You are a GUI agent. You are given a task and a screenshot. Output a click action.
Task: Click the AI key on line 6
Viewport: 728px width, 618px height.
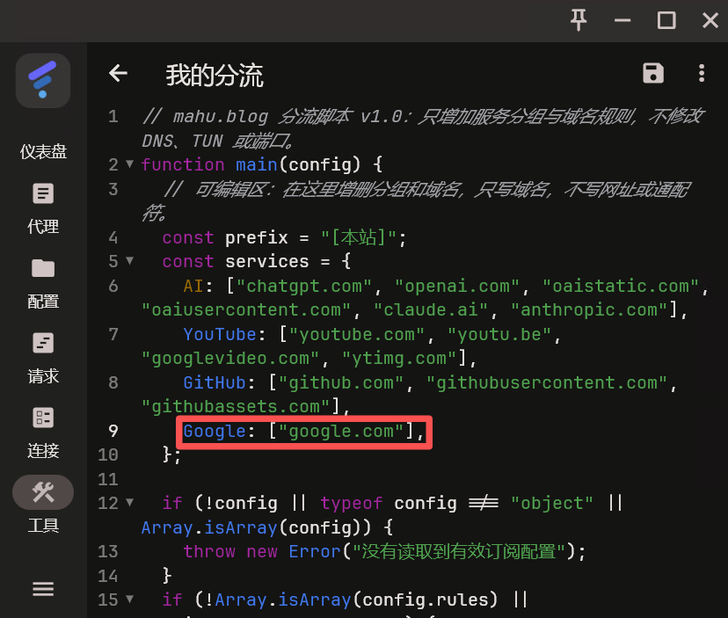coord(193,286)
